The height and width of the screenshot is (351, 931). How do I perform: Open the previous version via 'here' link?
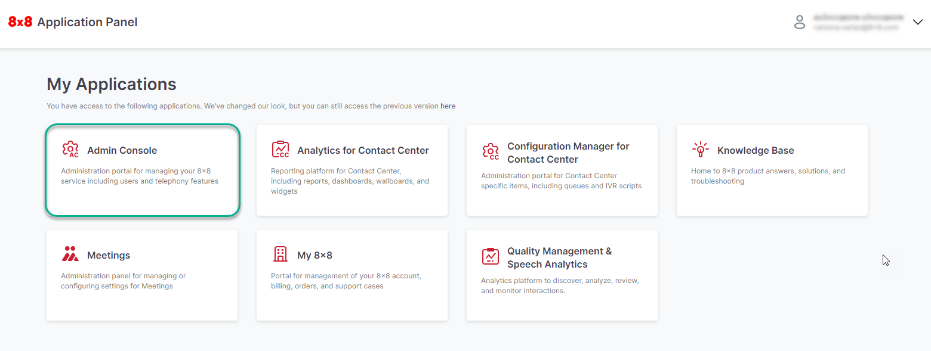[x=448, y=106]
